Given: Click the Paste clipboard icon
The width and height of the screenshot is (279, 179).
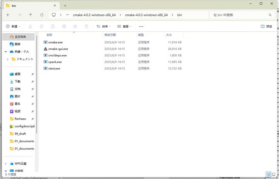Looking at the screenshot, I should coord(53,26).
